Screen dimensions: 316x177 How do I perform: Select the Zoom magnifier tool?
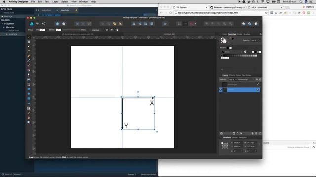tap(29, 122)
